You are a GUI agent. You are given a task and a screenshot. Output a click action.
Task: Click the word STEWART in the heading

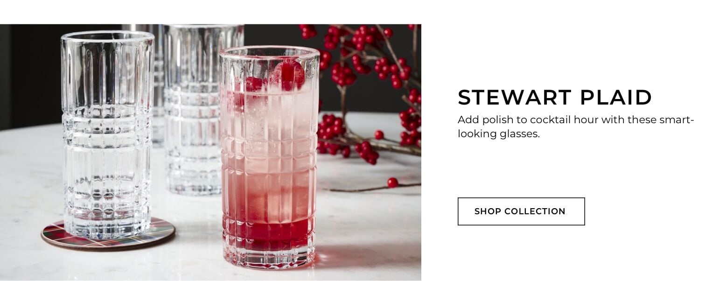[x=515, y=98]
